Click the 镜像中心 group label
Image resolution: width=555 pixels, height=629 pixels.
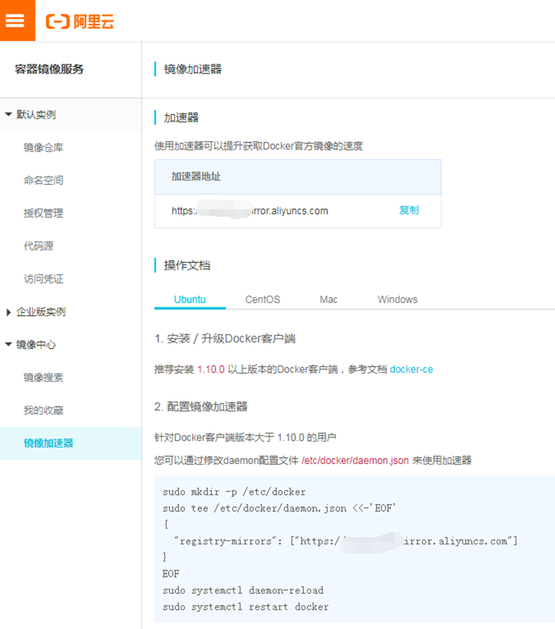(36, 345)
